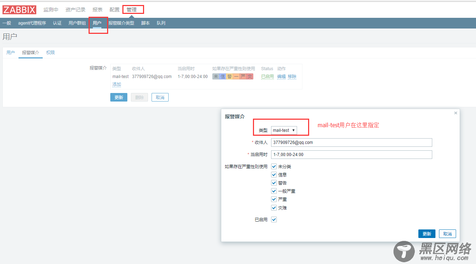Go to 队列 submenu
The height and width of the screenshot is (264, 476).
(161, 23)
